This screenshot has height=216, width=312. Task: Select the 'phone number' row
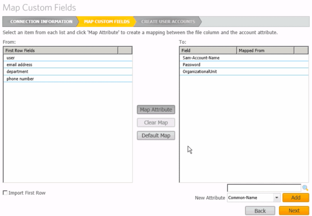pyautogui.click(x=68, y=78)
